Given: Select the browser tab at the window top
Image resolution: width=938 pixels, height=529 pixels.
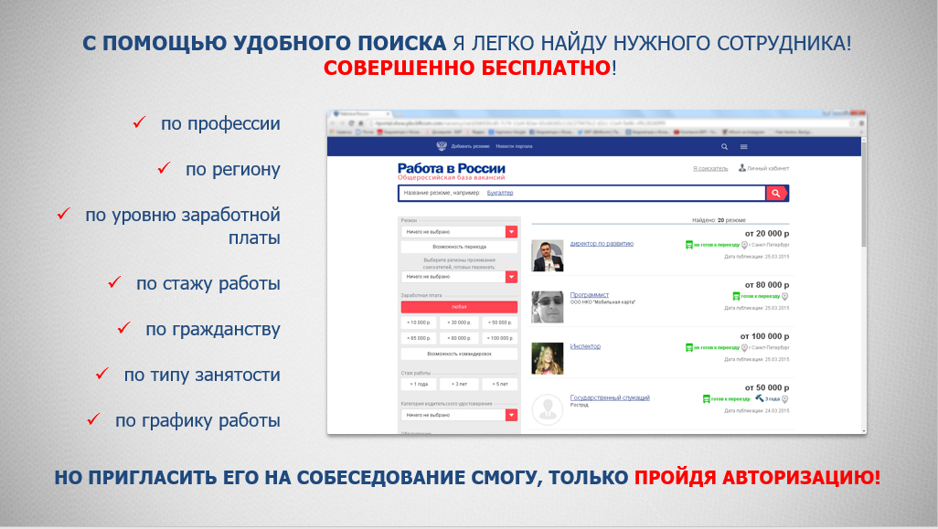Looking at the screenshot, I should click(x=361, y=113).
